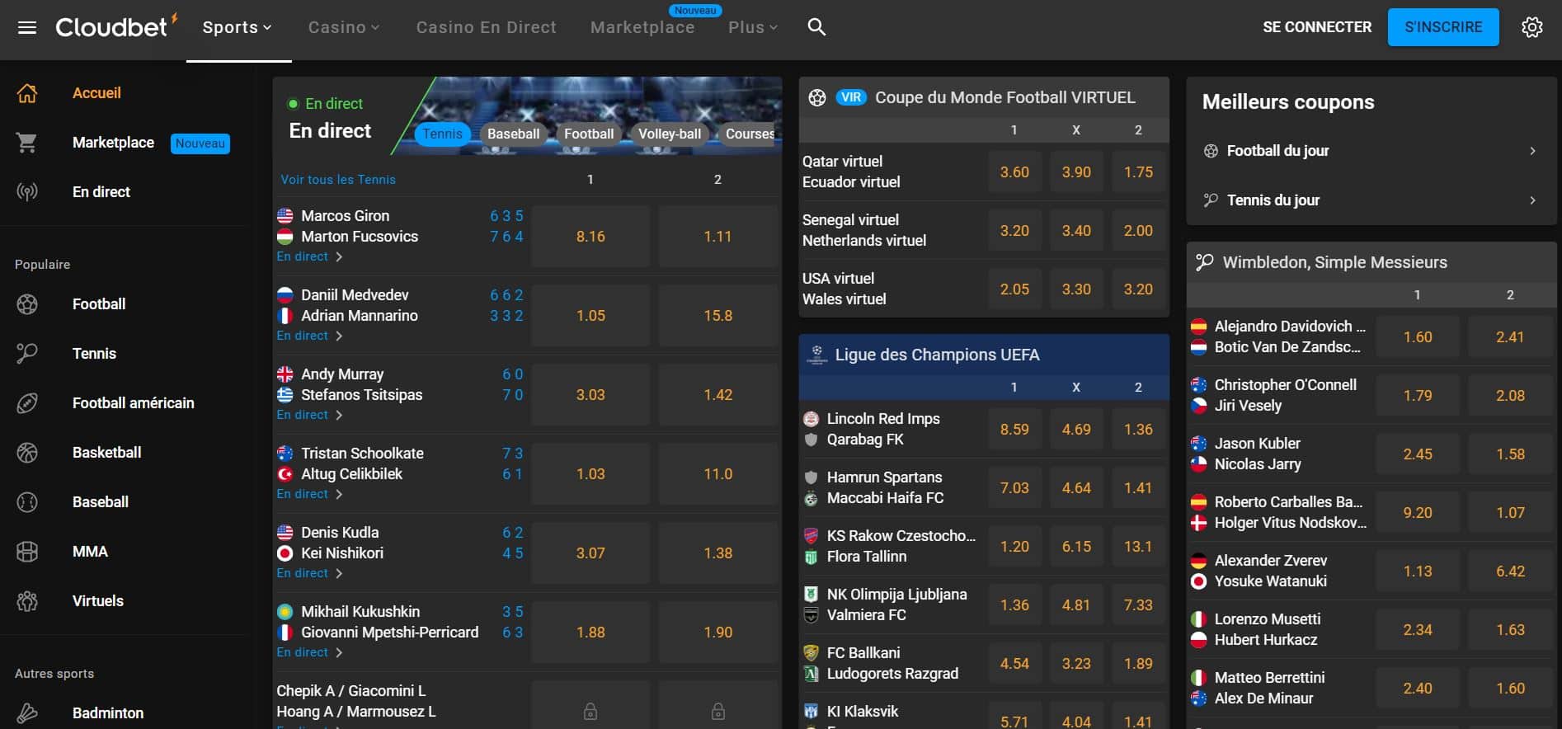Select Baseball icon in sidebar
Screen dimensions: 1562x729
[27, 502]
